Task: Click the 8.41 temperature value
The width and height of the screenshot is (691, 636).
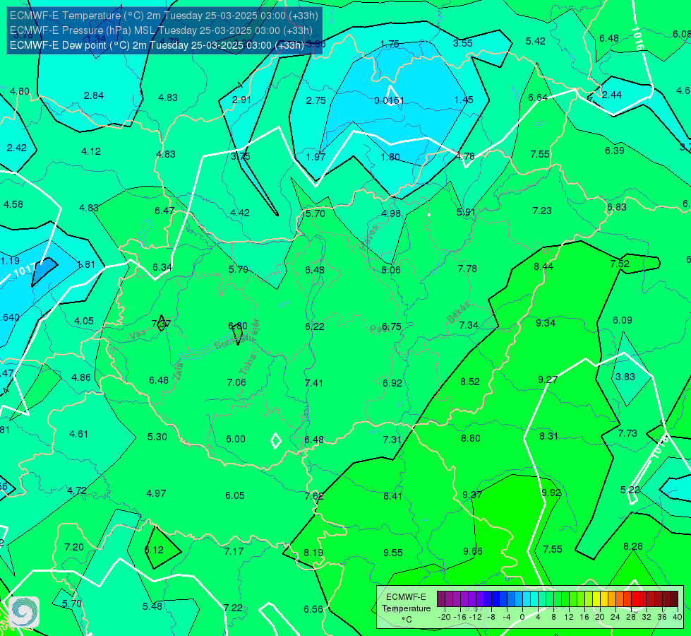Action: [x=392, y=497]
